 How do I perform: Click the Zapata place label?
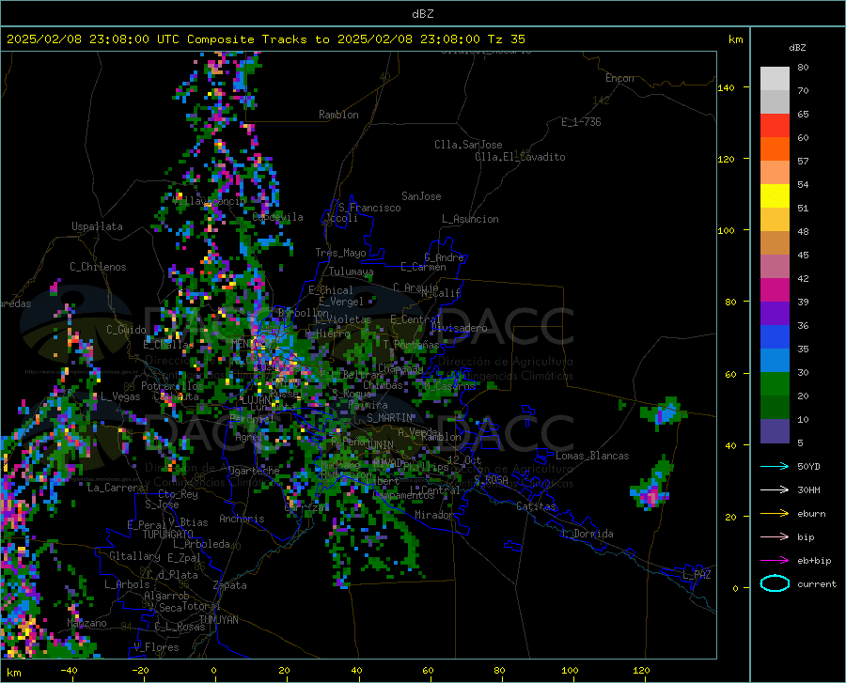[x=230, y=585]
